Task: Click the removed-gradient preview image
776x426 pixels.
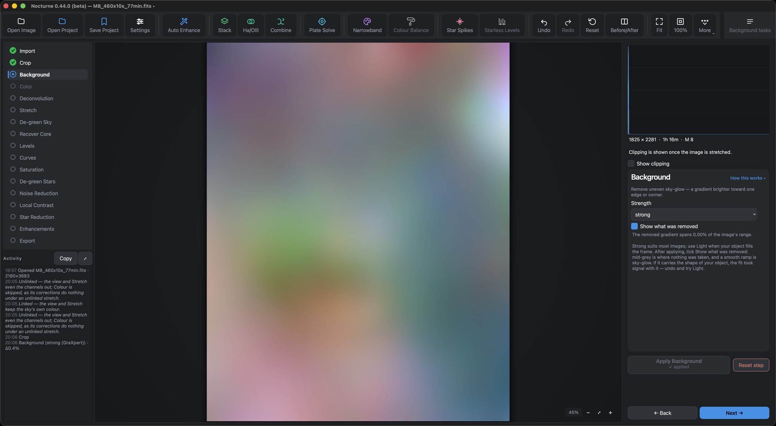Action: tap(358, 232)
